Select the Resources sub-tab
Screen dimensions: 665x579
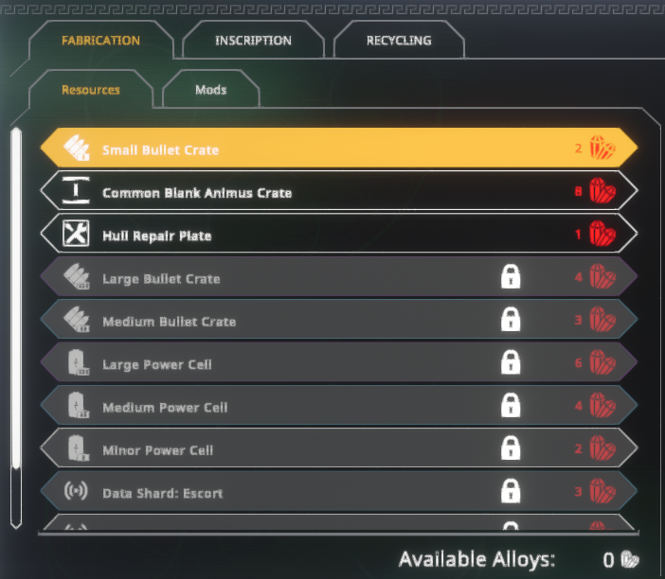[x=91, y=90]
